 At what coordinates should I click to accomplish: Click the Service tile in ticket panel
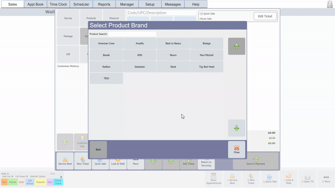click(x=68, y=18)
